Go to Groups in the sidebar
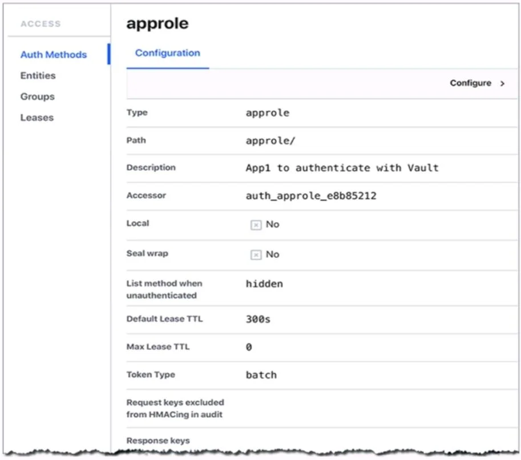521x460 pixels. tap(37, 96)
